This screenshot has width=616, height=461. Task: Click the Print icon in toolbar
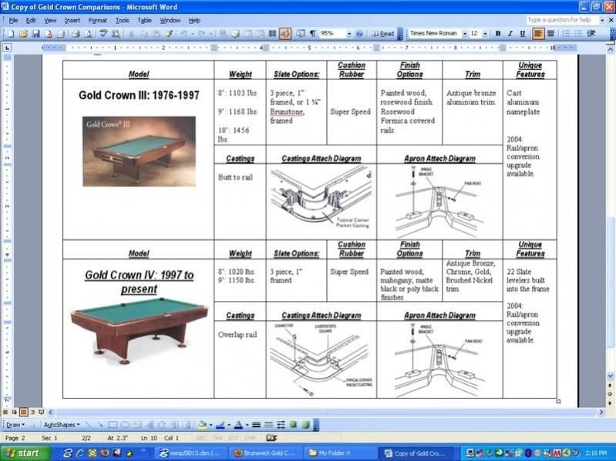(x=74, y=34)
